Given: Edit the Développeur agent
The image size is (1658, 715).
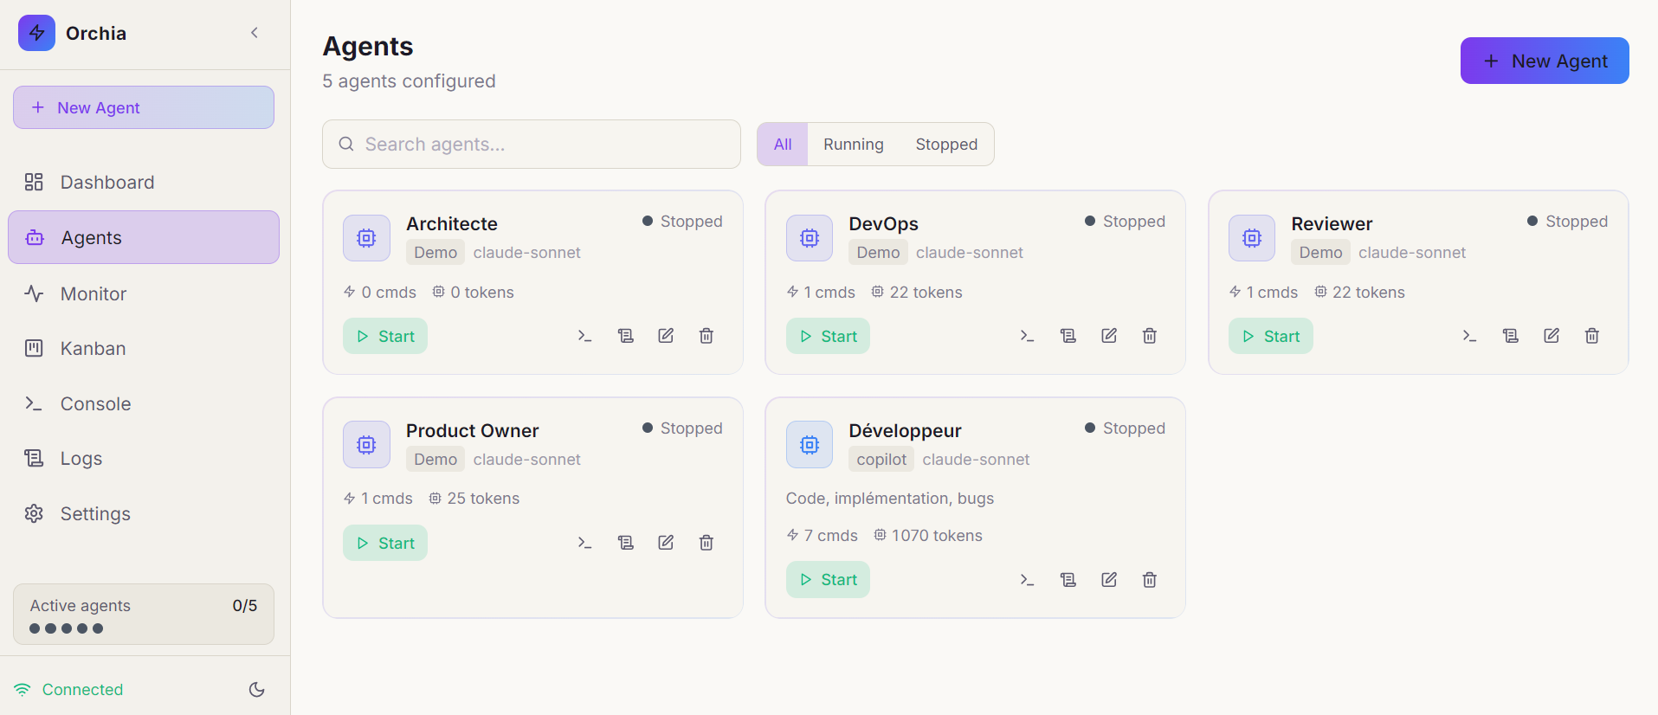Looking at the screenshot, I should coord(1109,580).
